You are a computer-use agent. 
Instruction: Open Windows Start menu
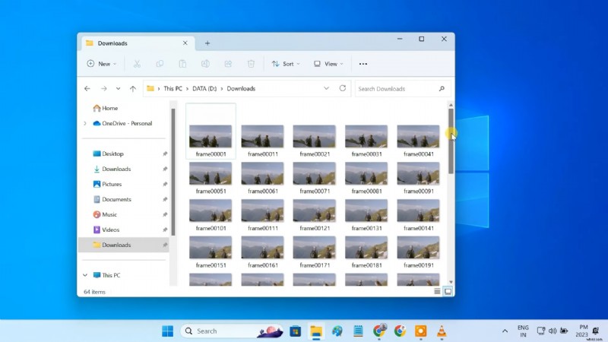point(167,331)
